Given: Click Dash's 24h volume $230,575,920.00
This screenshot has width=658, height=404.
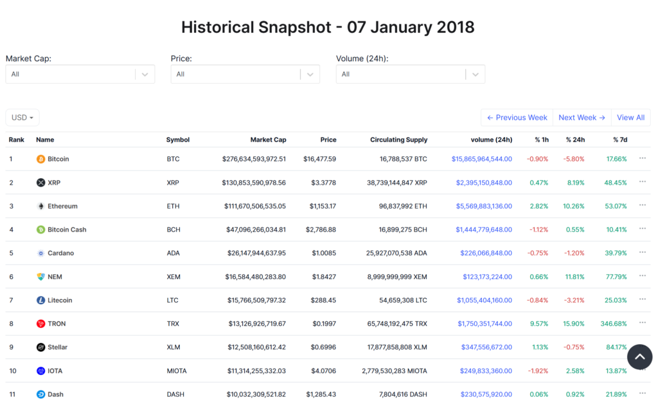Looking at the screenshot, I should [486, 394].
